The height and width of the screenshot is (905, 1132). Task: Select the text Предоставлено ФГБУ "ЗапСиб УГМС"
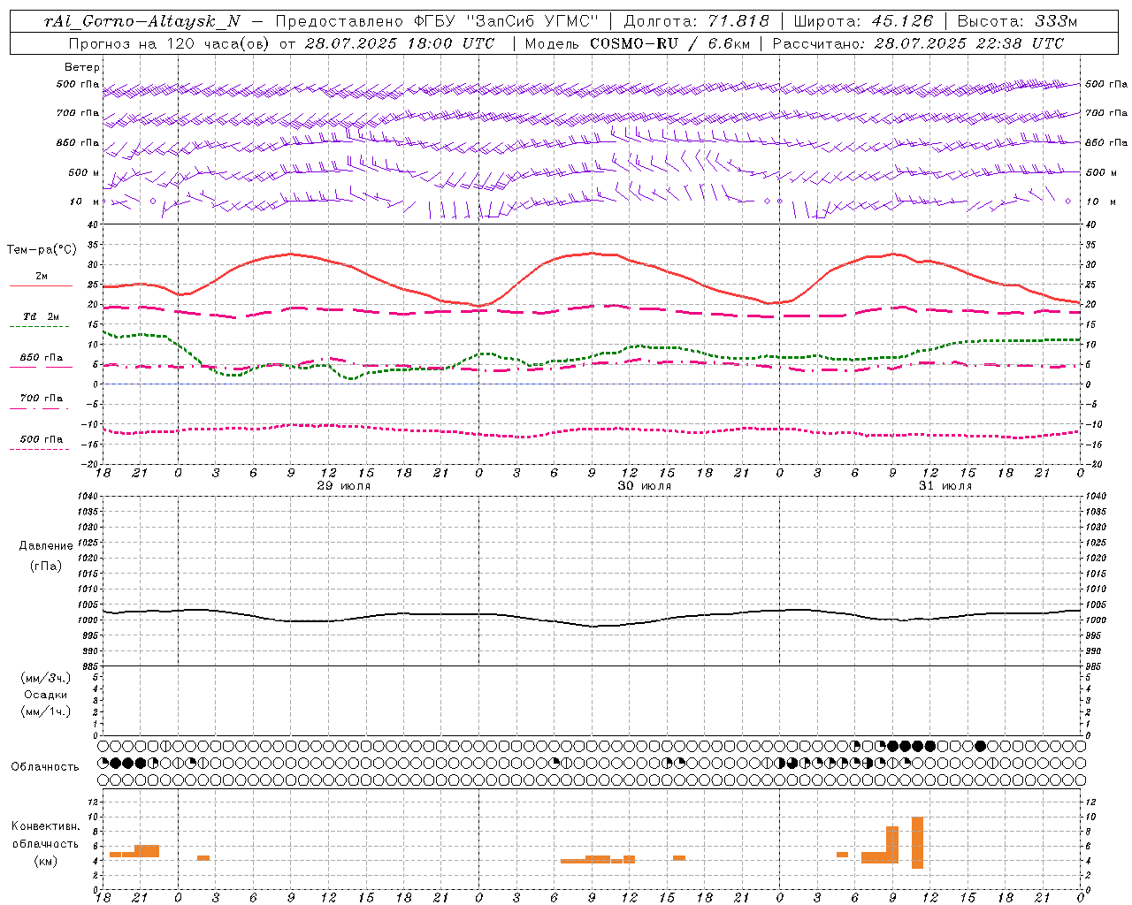[437, 21]
